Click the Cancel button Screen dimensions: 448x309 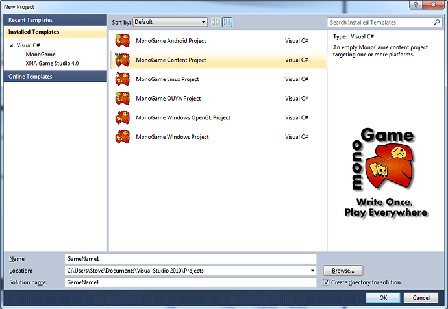point(421,297)
